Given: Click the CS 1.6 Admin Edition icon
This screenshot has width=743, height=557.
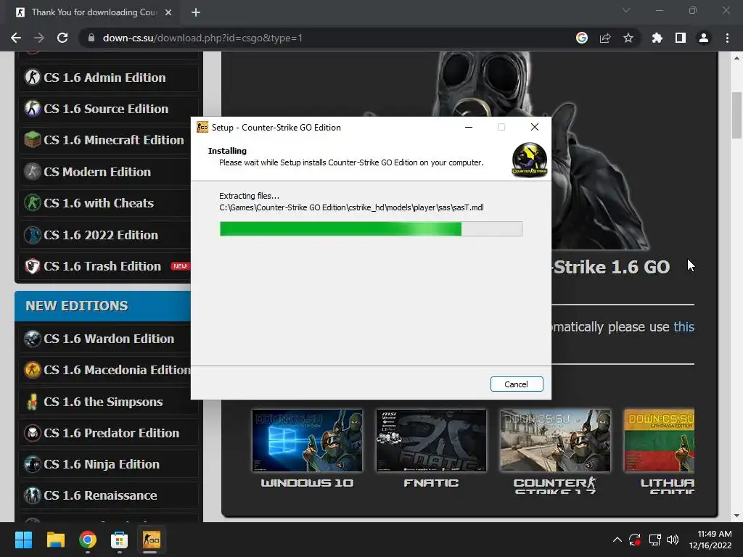Looking at the screenshot, I should point(32,77).
